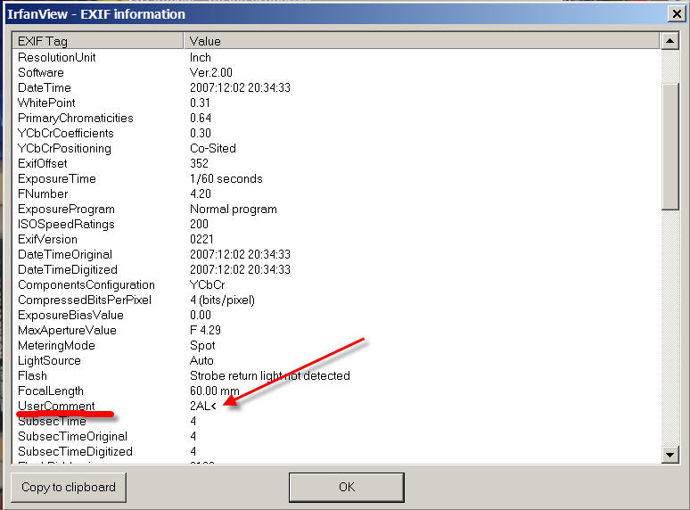Click the scrollbar up arrow
Image resolution: width=690 pixels, height=510 pixels.
[x=669, y=41]
